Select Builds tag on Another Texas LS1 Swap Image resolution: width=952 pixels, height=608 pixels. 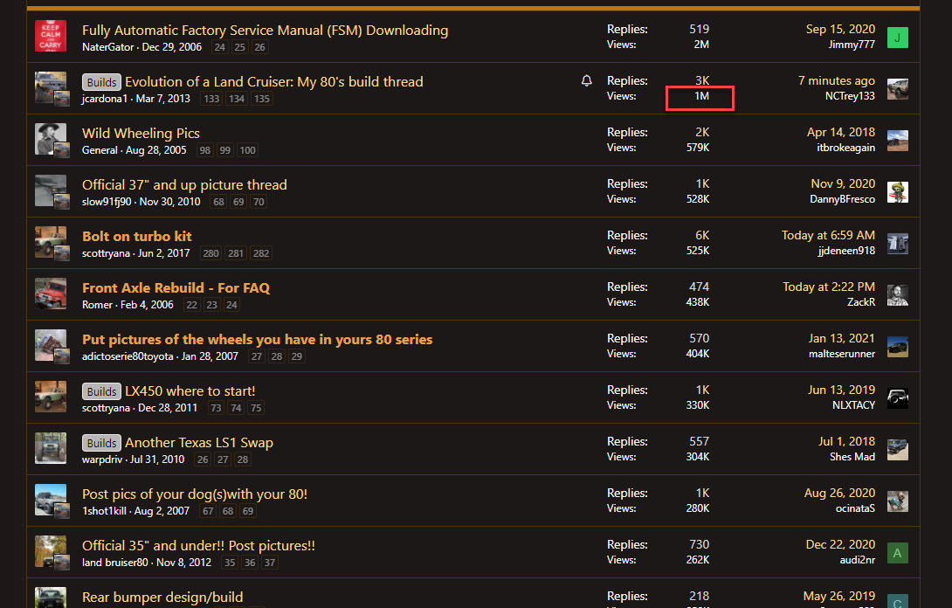click(101, 443)
